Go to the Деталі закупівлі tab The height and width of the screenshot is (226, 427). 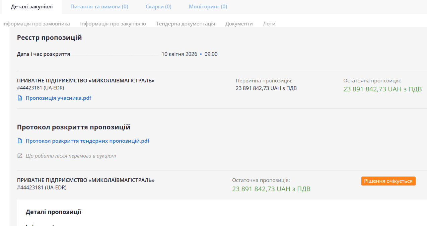coord(32,7)
